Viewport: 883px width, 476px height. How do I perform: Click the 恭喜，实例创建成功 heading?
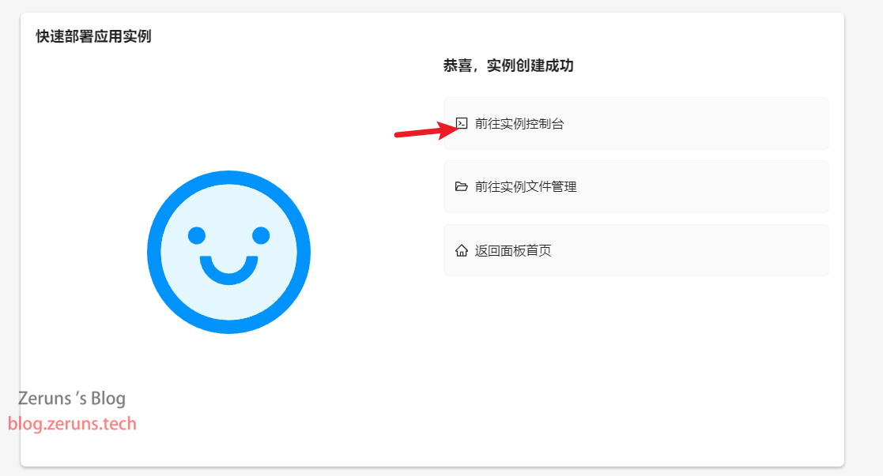tap(508, 66)
